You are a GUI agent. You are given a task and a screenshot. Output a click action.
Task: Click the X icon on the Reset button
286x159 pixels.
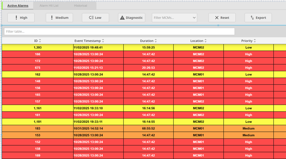(217, 18)
